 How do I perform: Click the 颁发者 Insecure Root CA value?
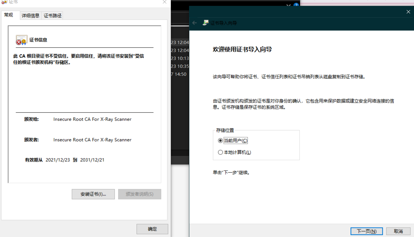pyautogui.click(x=92, y=140)
